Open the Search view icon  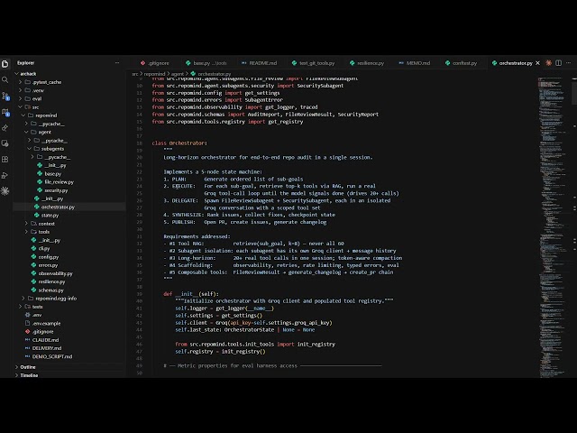point(5,80)
